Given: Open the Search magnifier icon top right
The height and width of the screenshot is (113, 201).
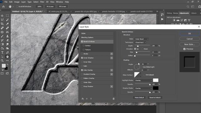Looking at the screenshot, I should point(188,7).
